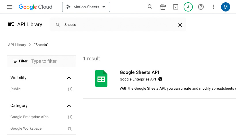Click the API icon beside API Library
The image size is (236, 140).
tap(11, 24)
